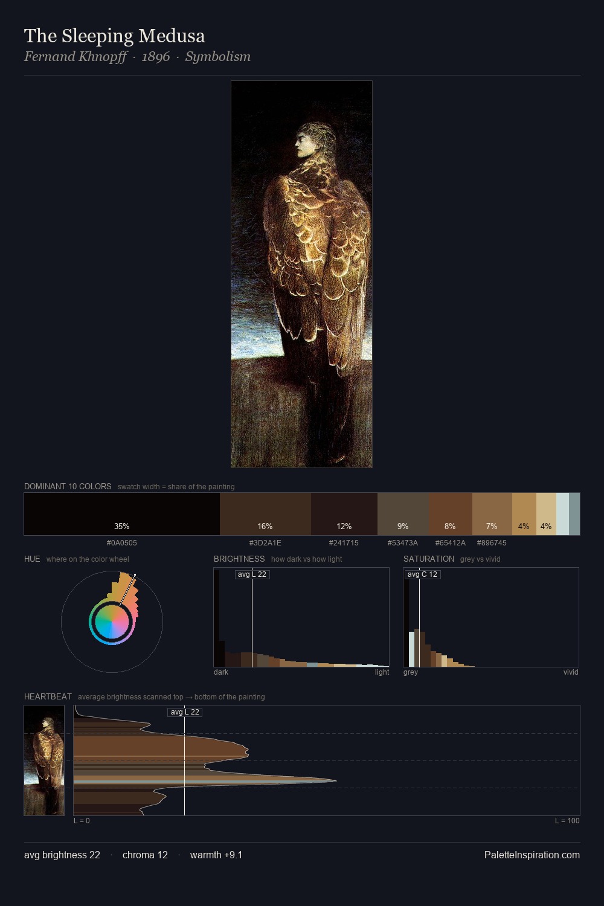Click the 'HEARTBEAT' section heading

[48, 696]
